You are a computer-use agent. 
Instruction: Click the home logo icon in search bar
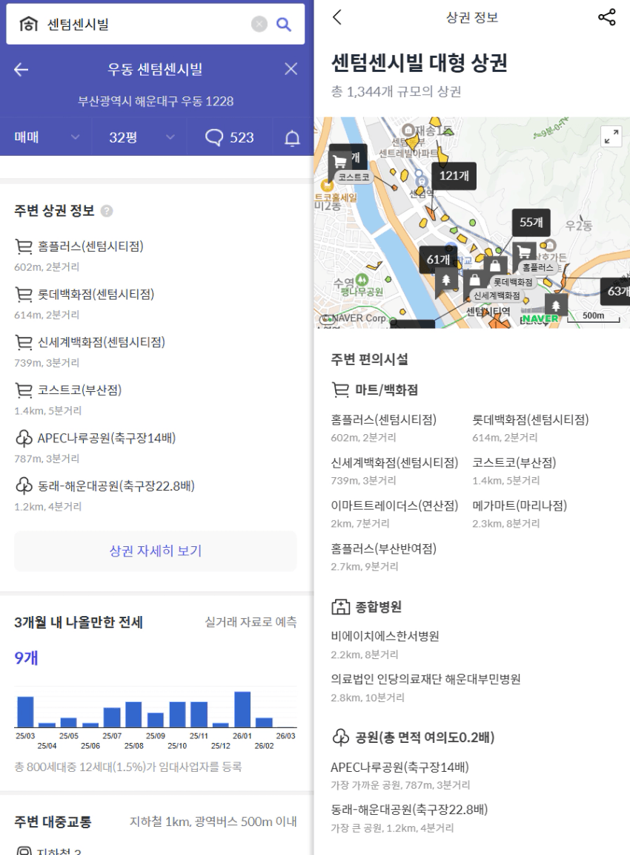[x=28, y=24]
